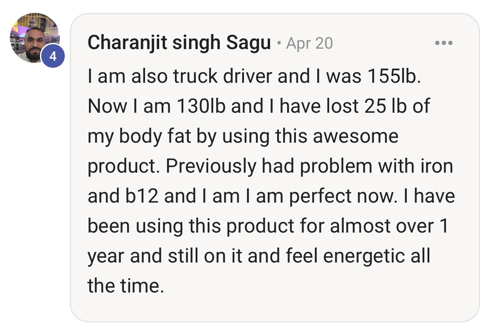Click the blue badge showing number 4
This screenshot has width=490, height=332.
(x=52, y=56)
